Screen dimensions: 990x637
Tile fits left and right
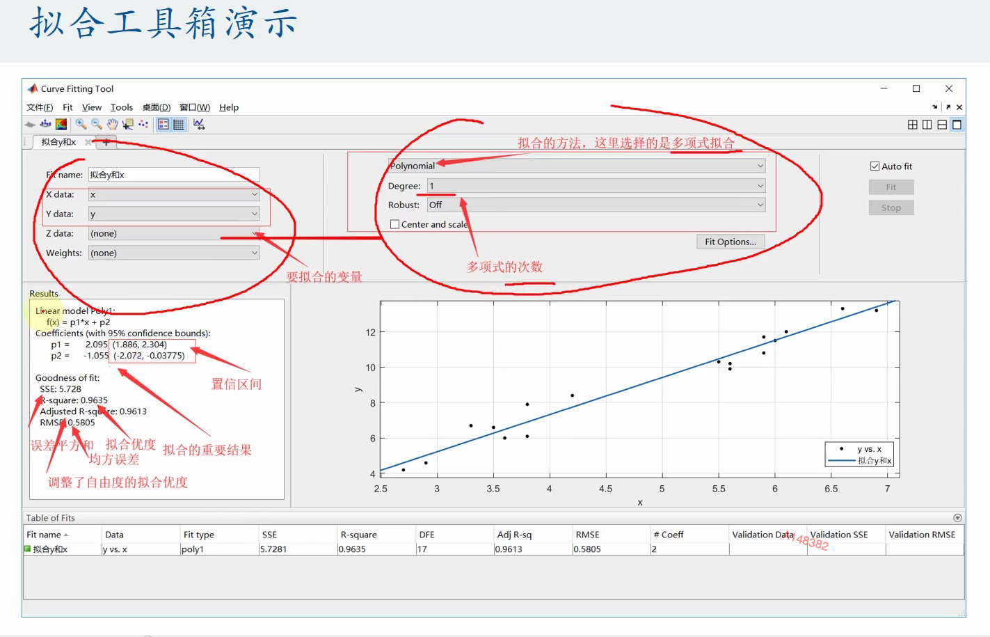927,125
